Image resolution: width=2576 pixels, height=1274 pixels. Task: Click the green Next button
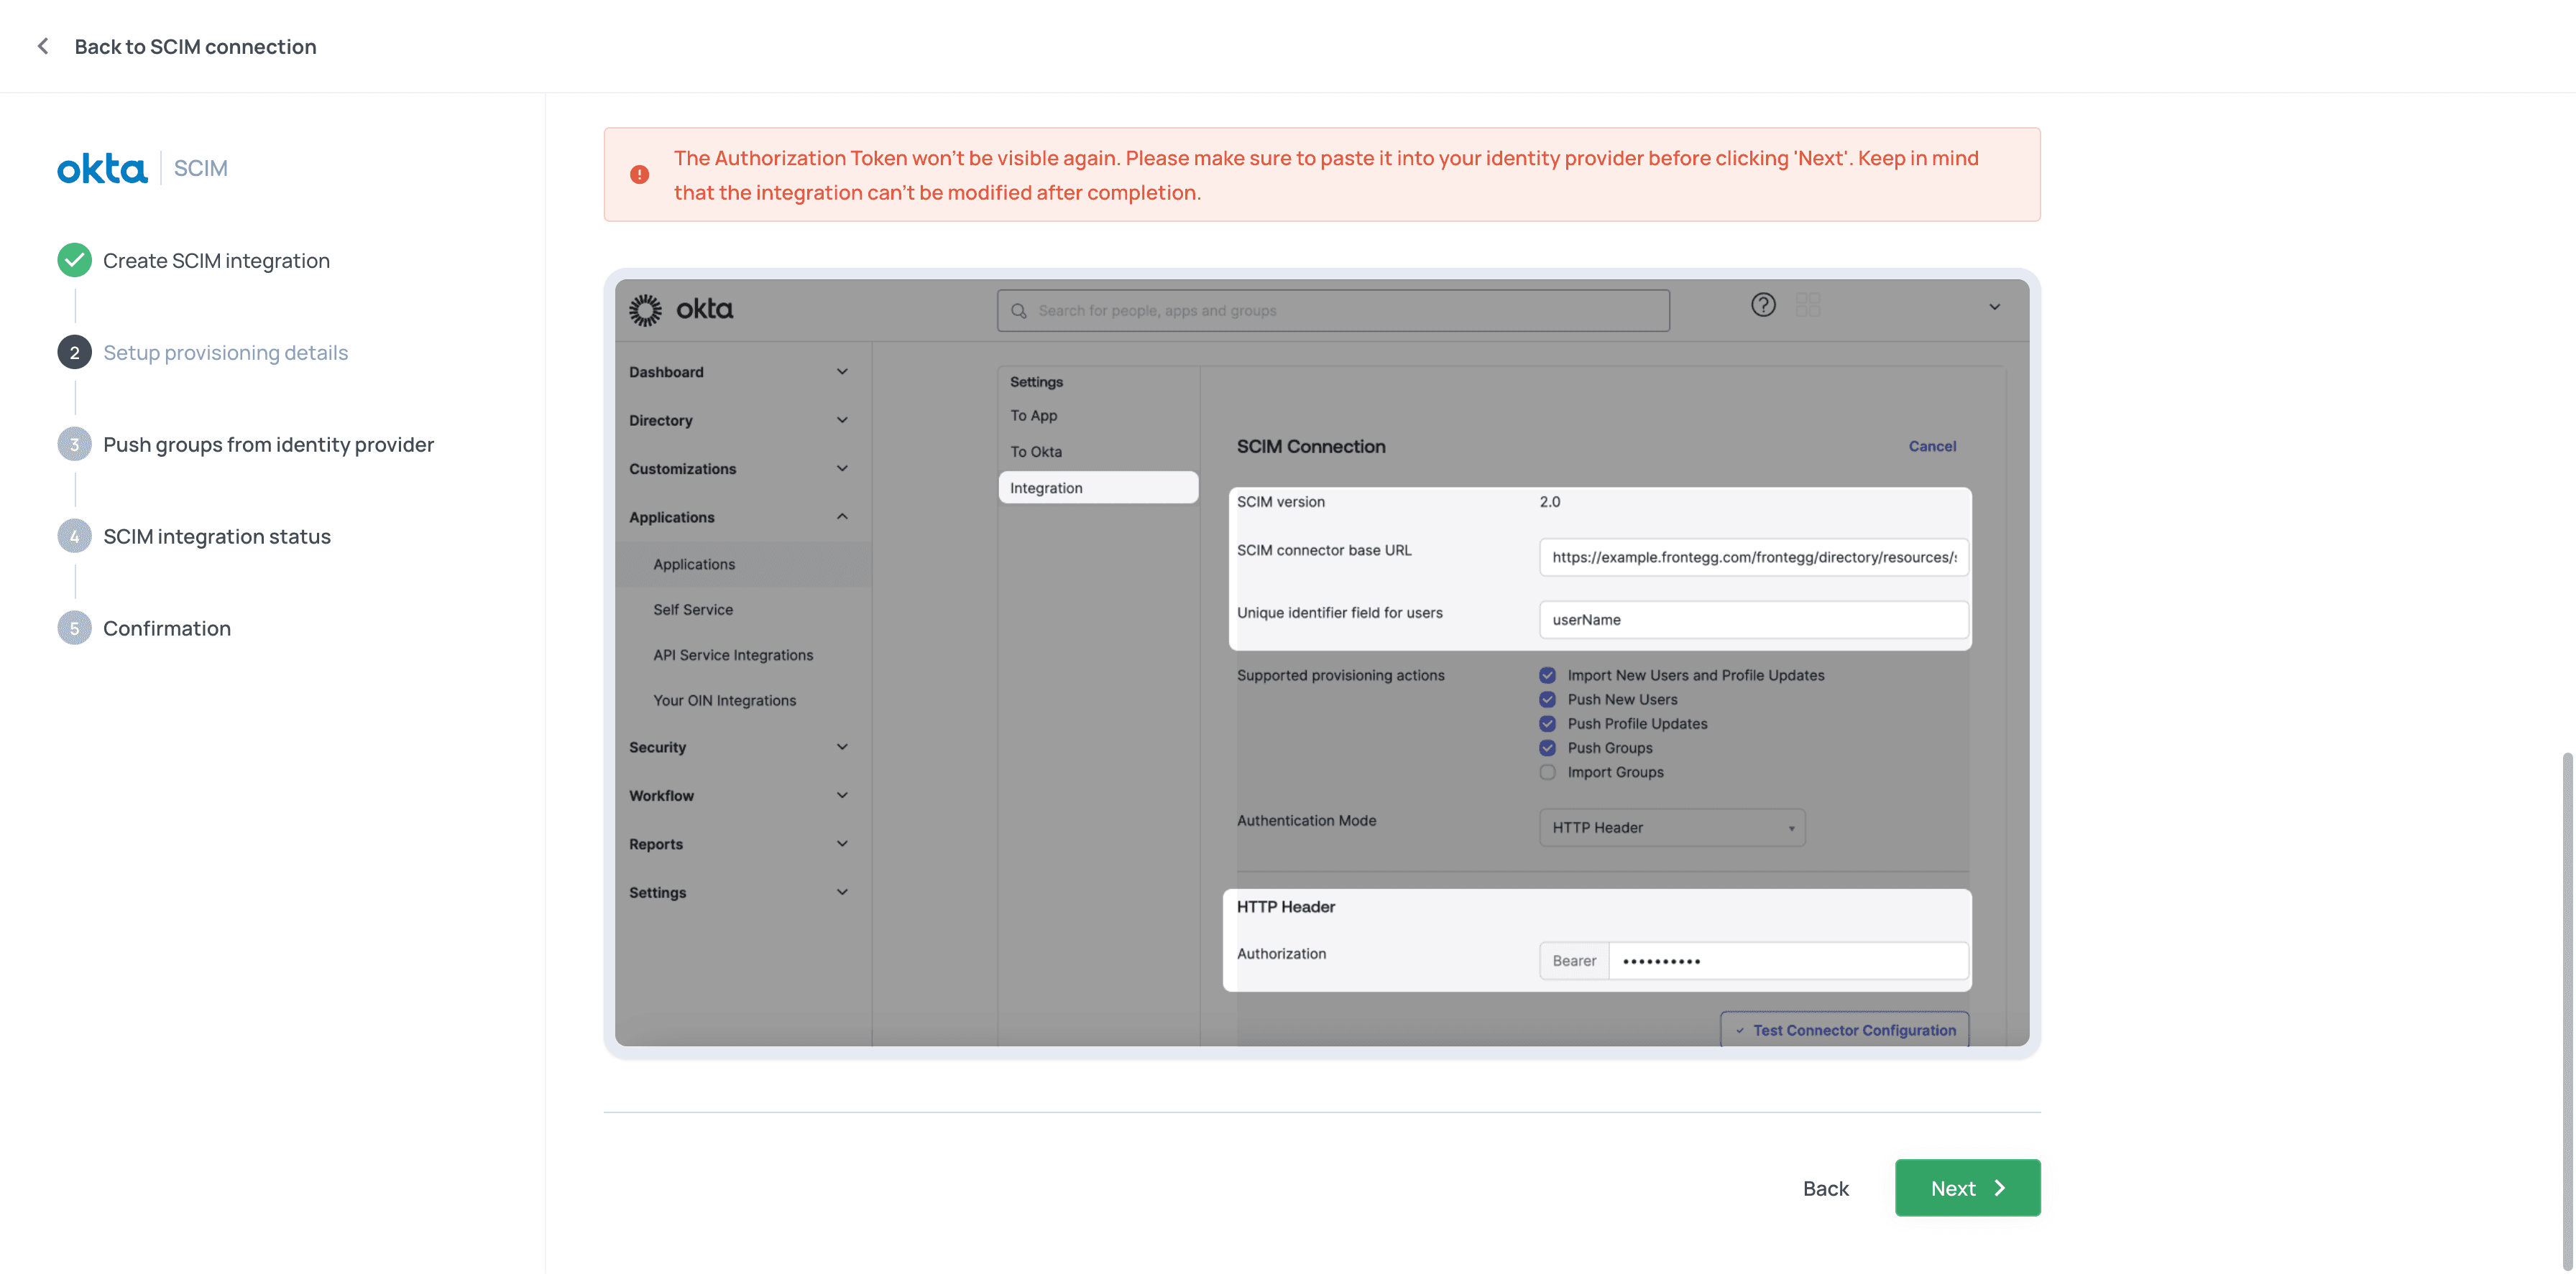[x=1967, y=1187]
